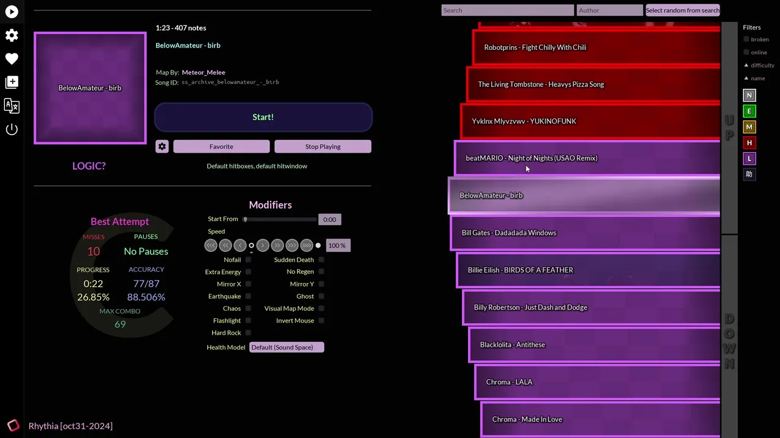This screenshot has width=780, height=438.
Task: Click the triple-left slowest speed button
Action: pyautogui.click(x=211, y=245)
